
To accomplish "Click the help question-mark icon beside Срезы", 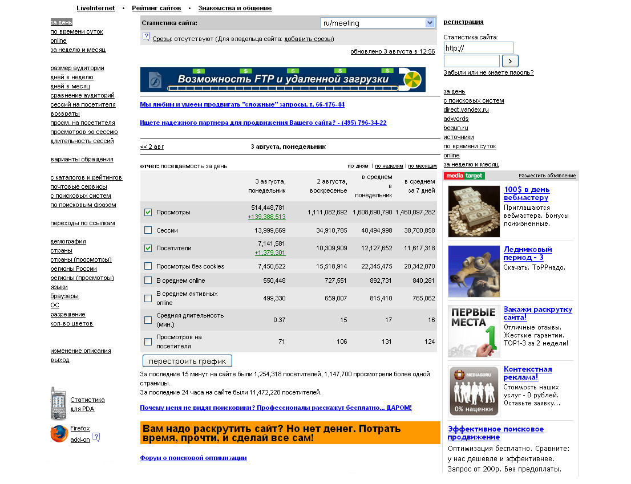I will [x=147, y=36].
